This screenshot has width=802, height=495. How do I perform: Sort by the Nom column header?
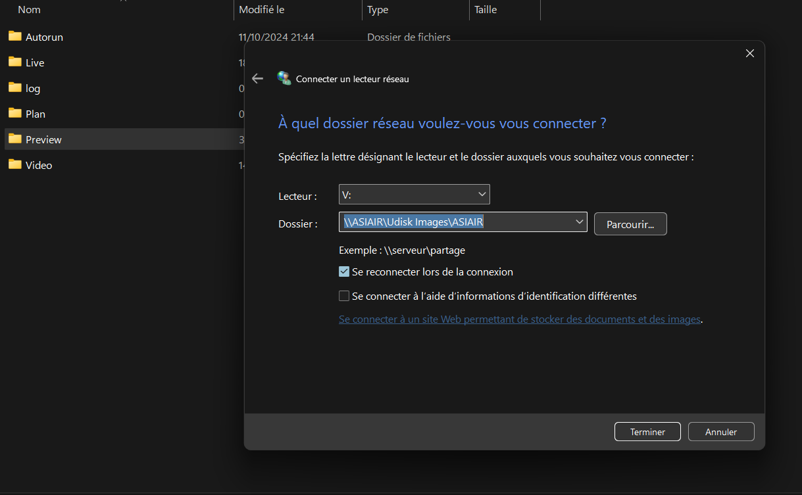point(29,10)
